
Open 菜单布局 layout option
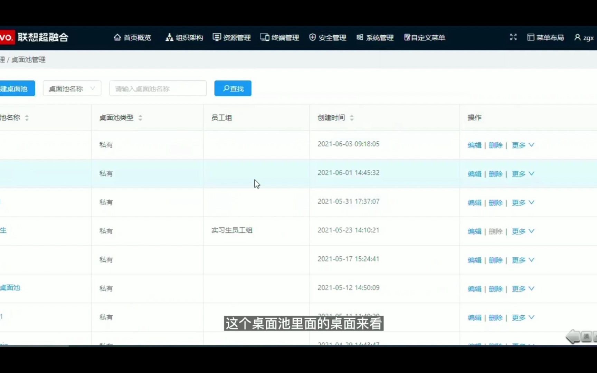click(546, 37)
